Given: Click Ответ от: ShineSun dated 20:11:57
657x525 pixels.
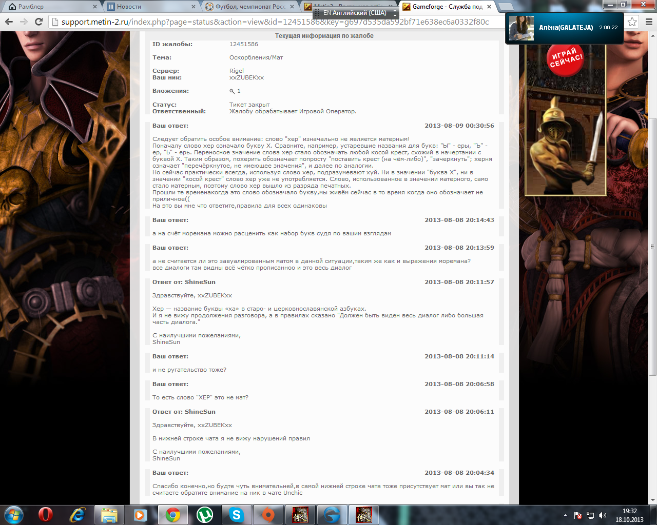Looking at the screenshot, I should click(184, 282).
